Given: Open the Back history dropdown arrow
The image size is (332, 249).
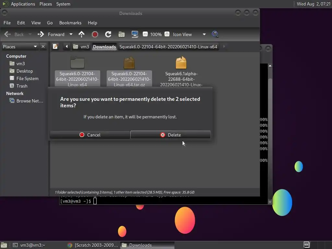Looking at the screenshot, I should coord(30,34).
